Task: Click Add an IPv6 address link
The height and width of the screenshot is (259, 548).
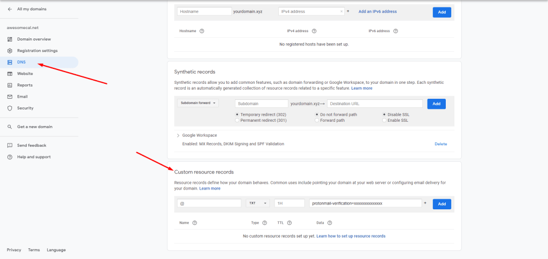Action: [377, 12]
